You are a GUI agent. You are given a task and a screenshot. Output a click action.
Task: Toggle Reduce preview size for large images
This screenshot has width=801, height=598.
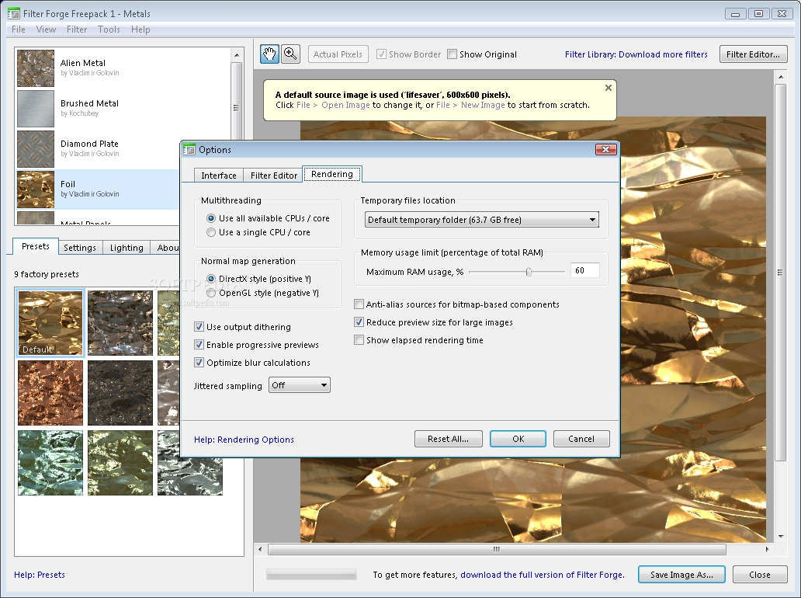(359, 322)
